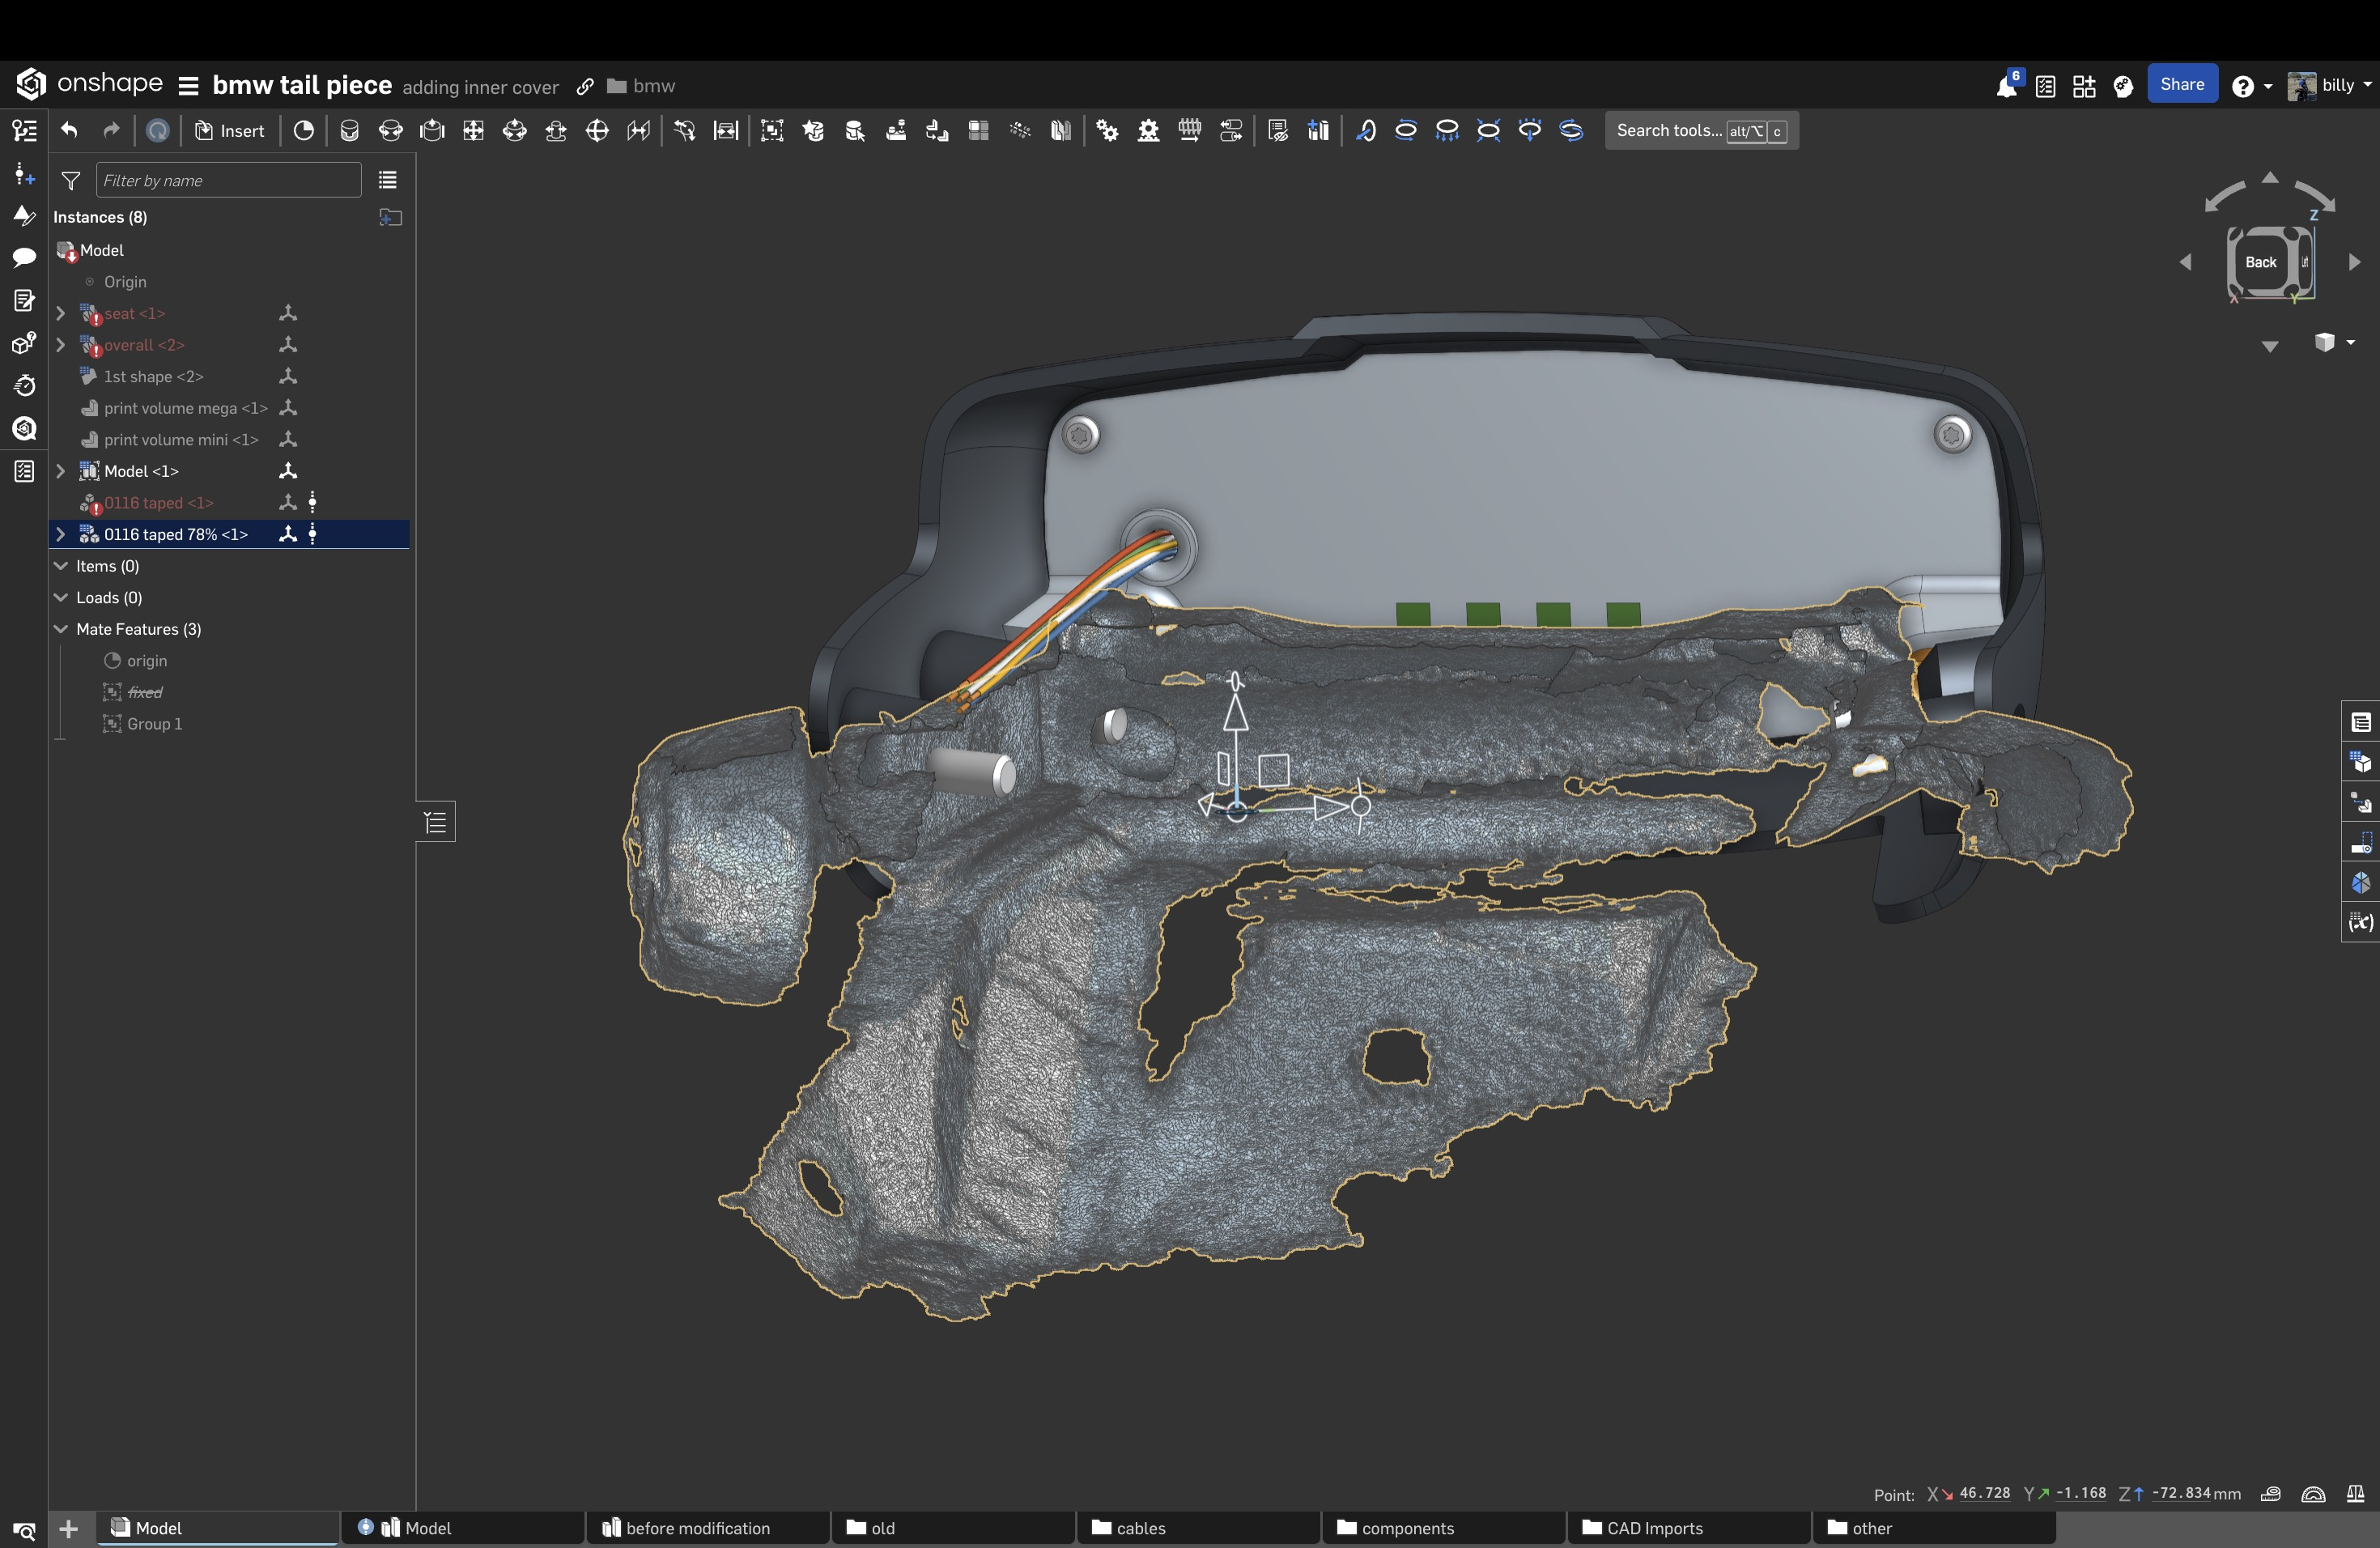Screen dimensions: 2380x1548
Task: Click the Share button
Action: pos(2181,85)
